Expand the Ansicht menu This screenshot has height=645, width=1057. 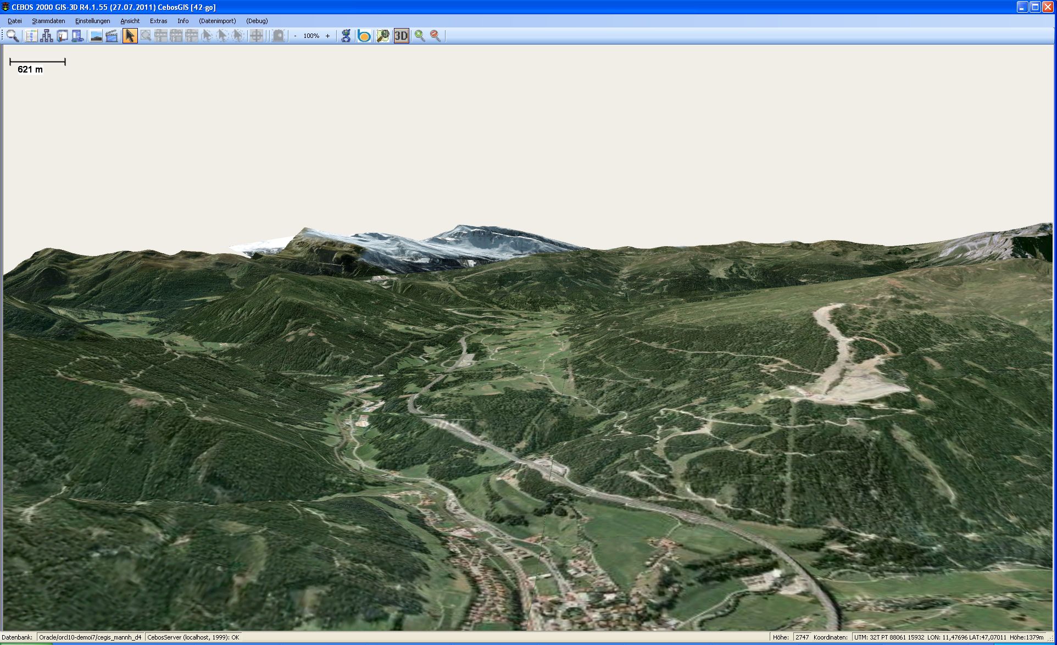point(130,21)
